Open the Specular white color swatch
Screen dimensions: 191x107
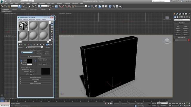coord(30,64)
